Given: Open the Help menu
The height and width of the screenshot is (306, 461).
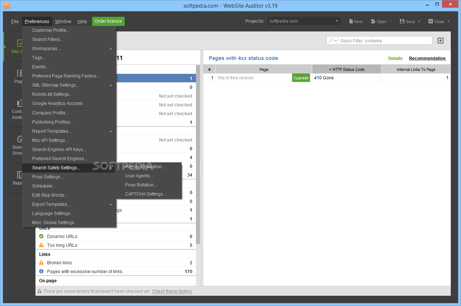Looking at the screenshot, I should tap(82, 22).
